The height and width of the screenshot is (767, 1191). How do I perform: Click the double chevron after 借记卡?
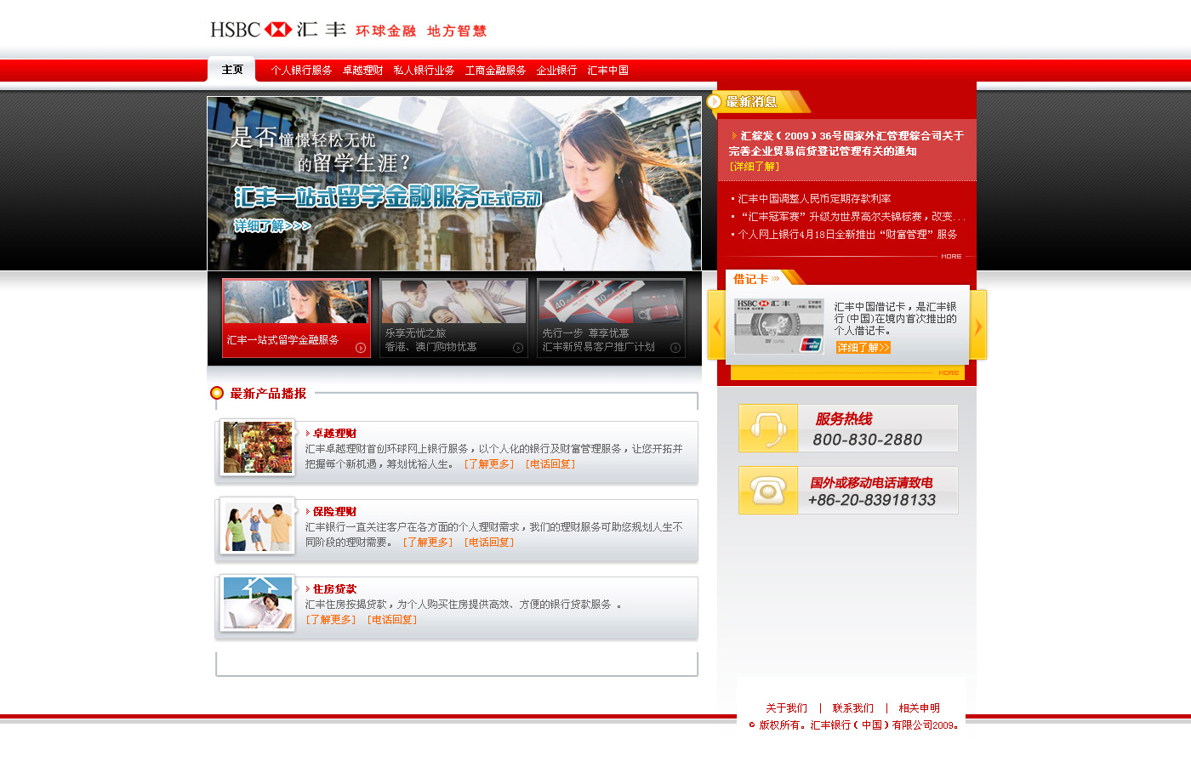point(776,279)
